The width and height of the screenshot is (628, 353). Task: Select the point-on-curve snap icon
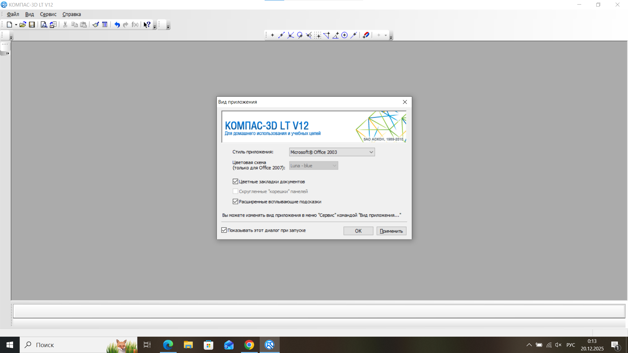point(354,35)
